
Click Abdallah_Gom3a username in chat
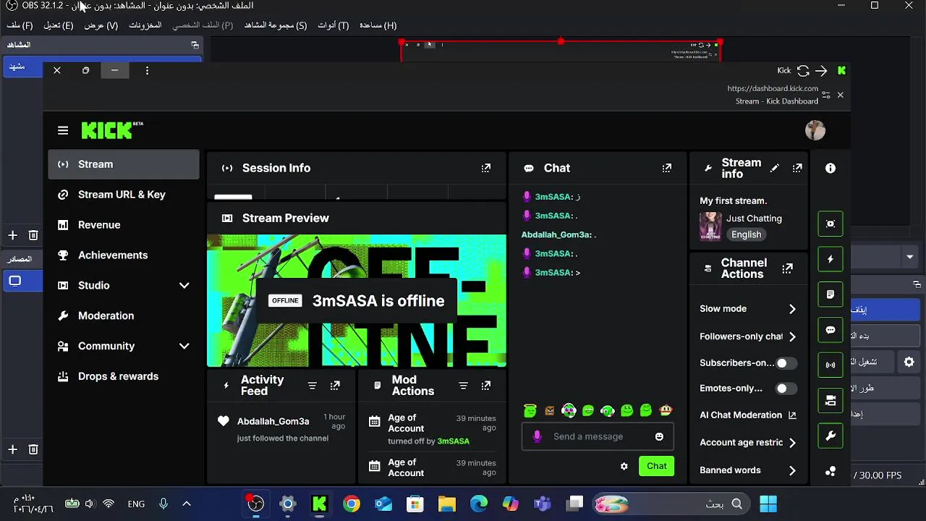point(556,234)
